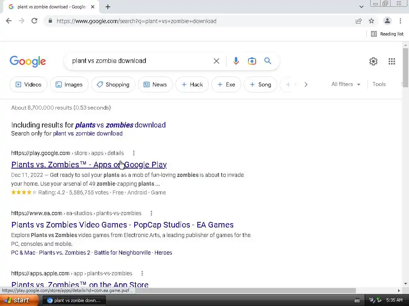
Task: Open the Chrome profile avatar icon
Action: coord(387,21)
